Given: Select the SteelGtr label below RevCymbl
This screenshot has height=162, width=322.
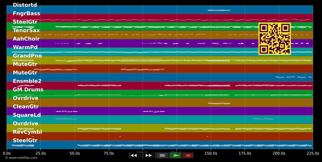Looking at the screenshot, I should (25, 140).
